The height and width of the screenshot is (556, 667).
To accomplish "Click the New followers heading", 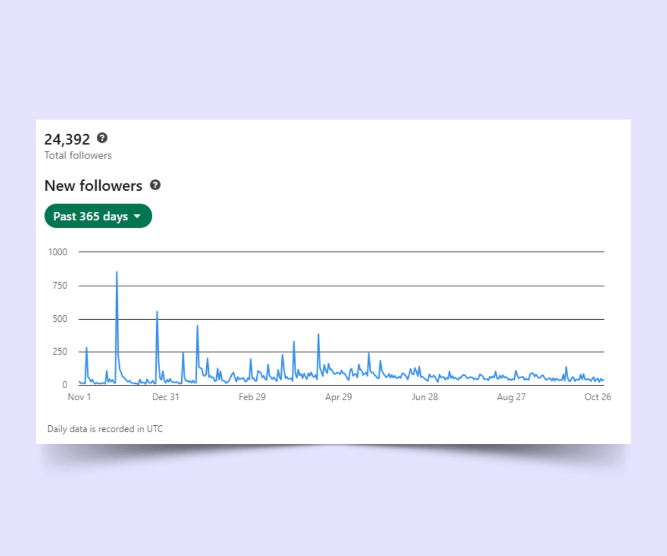I will (93, 186).
